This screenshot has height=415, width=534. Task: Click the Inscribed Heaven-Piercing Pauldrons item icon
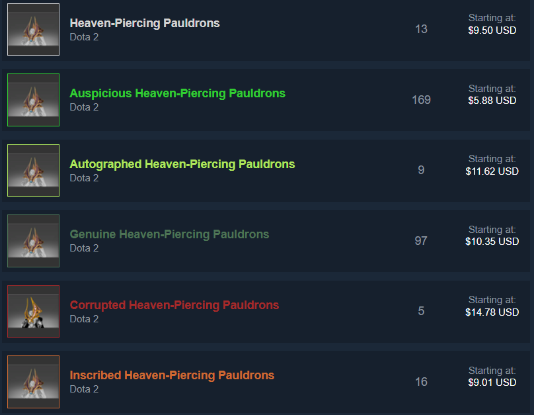(33, 382)
